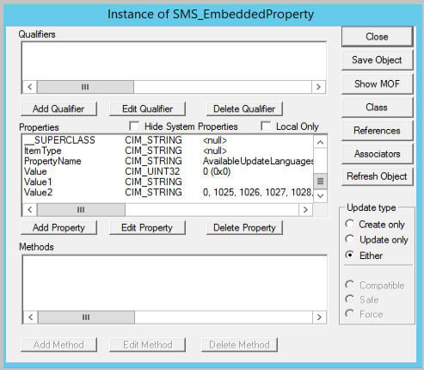Select the __SUPERCLASS property row
424x370 pixels.
pyautogui.click(x=169, y=140)
